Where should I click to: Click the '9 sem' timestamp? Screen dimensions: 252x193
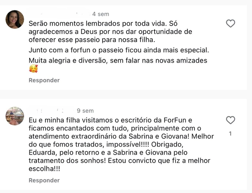click(x=85, y=111)
